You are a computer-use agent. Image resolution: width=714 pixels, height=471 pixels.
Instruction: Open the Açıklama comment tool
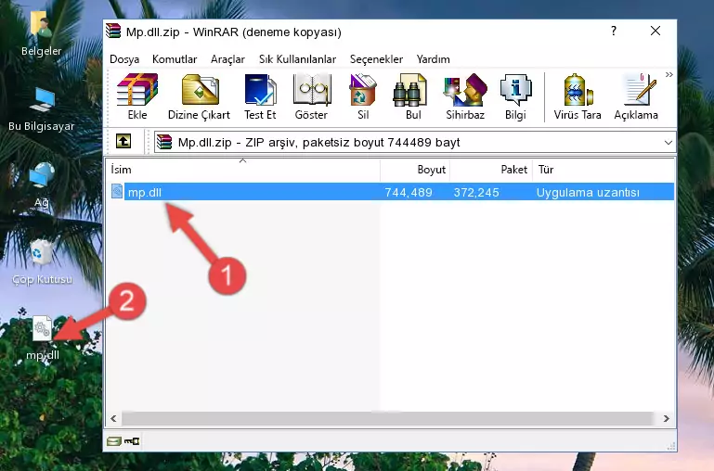pos(636,96)
